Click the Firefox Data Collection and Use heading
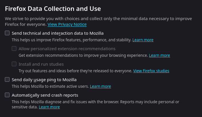 pos(53,9)
